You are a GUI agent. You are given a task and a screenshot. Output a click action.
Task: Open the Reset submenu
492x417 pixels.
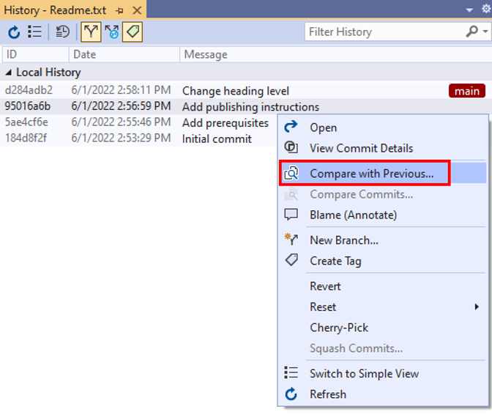tap(323, 307)
